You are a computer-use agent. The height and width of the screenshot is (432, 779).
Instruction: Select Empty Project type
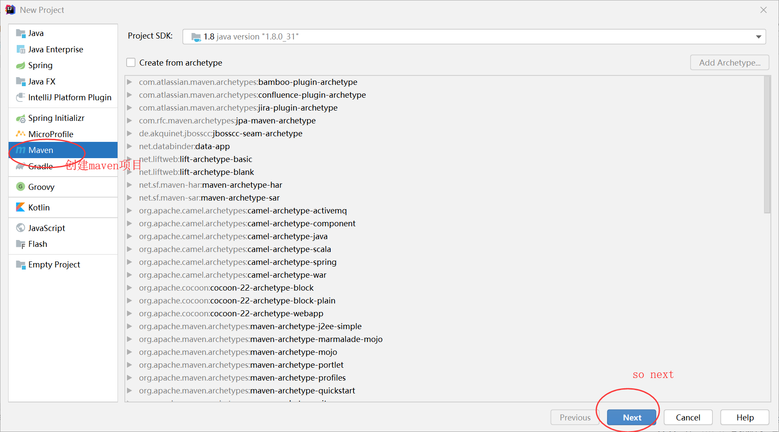tap(63, 265)
